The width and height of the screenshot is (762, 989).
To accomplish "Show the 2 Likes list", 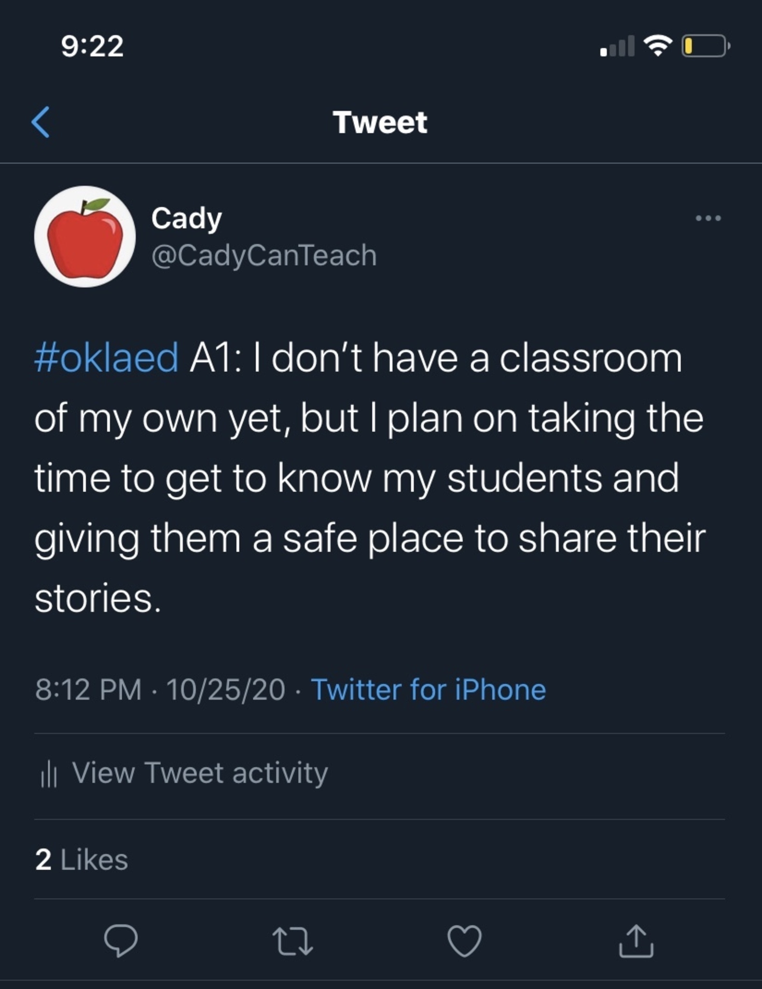I will coord(82,860).
